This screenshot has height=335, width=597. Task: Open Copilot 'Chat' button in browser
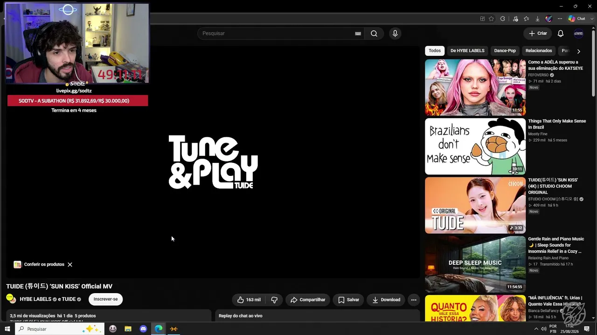[577, 19]
